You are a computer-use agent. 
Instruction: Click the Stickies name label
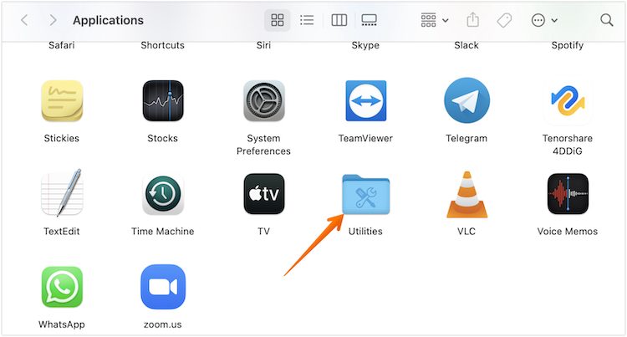62,138
